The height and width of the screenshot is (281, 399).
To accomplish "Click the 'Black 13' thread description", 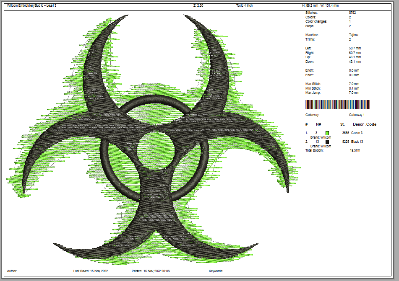I will (x=357, y=142).
